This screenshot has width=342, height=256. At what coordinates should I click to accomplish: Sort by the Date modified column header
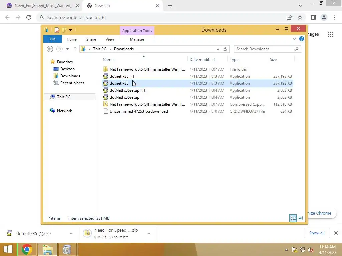[207, 59]
